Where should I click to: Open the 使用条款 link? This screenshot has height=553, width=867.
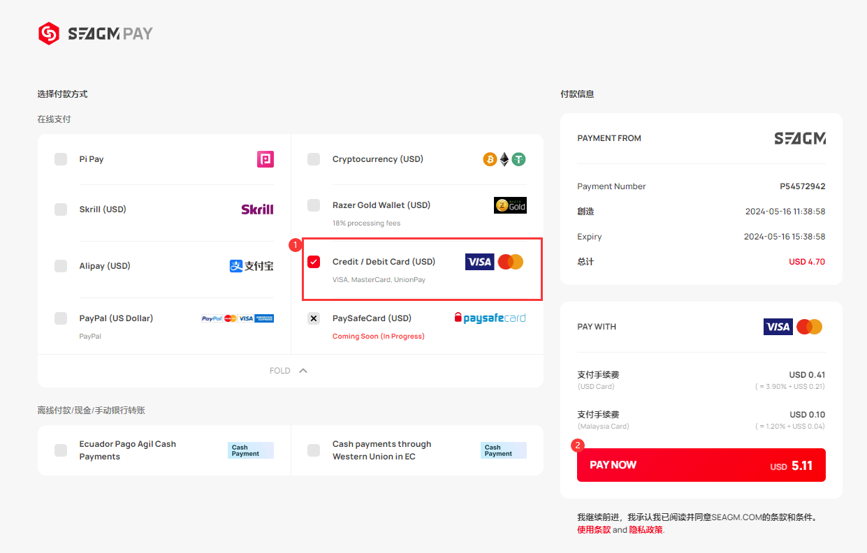click(x=594, y=530)
